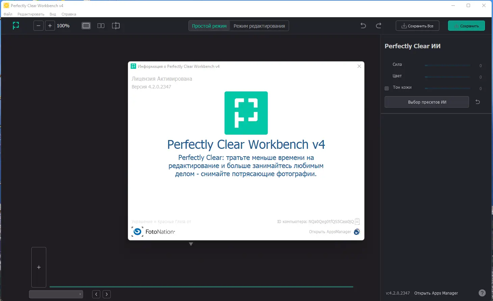493x301 pixels.
Task: Switch to Режим редактирования tab
Action: coord(259,25)
